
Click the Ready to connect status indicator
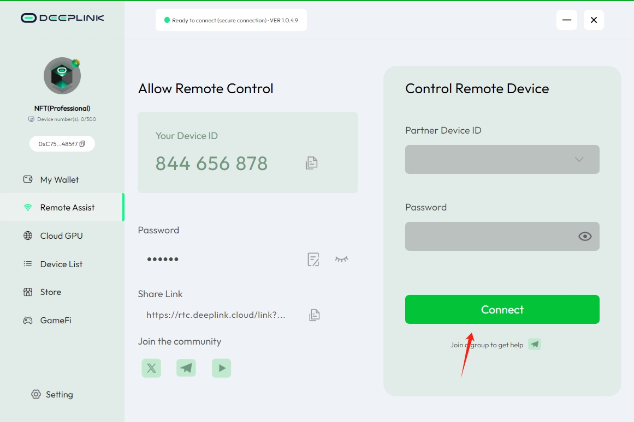point(232,20)
